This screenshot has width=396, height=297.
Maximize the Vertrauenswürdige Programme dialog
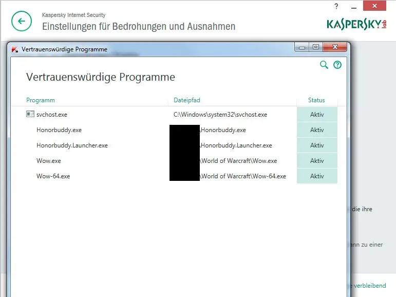tap(316, 47)
